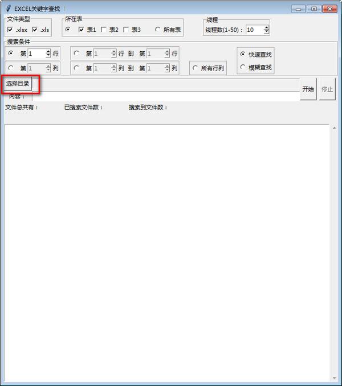Screen dimensions: 342x386
Task: Increase the single row number spinner
Action: pyautogui.click(x=48, y=51)
